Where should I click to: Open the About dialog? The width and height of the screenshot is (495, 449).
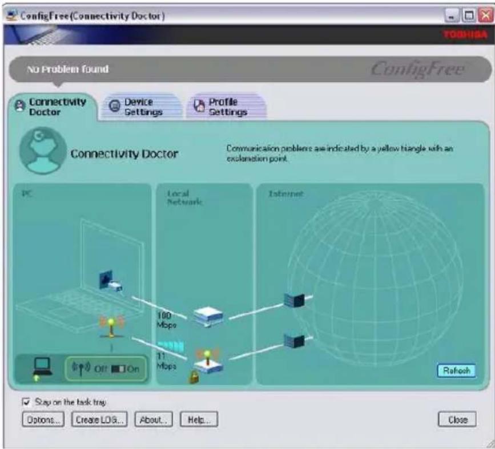[154, 420]
